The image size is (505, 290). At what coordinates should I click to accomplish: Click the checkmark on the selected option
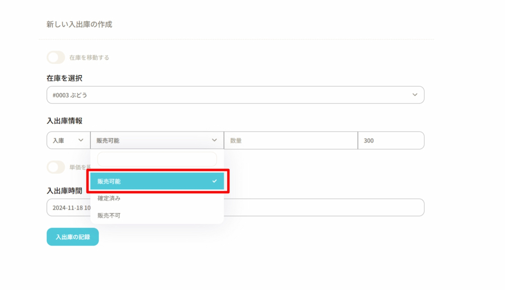tap(214, 181)
